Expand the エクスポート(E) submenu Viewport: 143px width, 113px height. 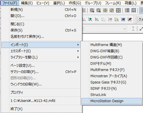41,51
